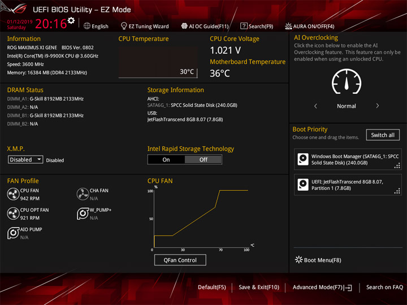Open the X.M.P. Disabled dropdown
Image resolution: width=407 pixels, height=305 pixels.
coord(25,159)
